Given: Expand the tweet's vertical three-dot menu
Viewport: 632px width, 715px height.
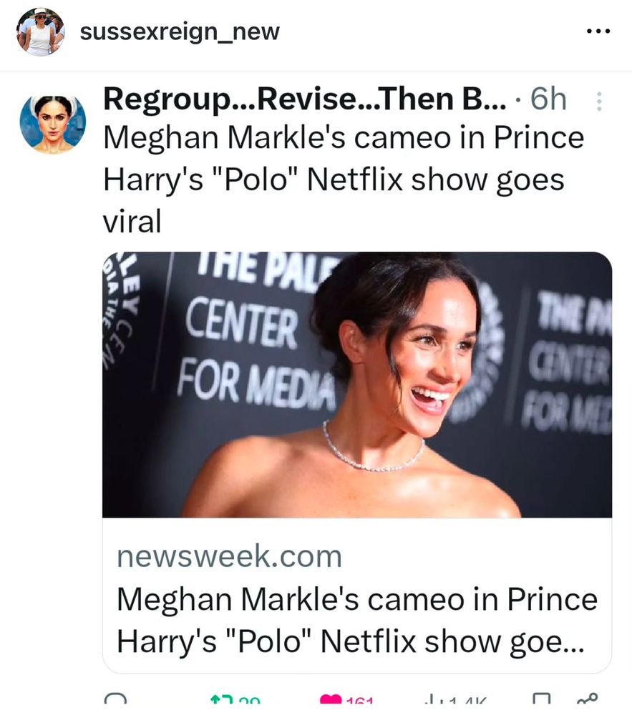Looking at the screenshot, I should coord(599,104).
